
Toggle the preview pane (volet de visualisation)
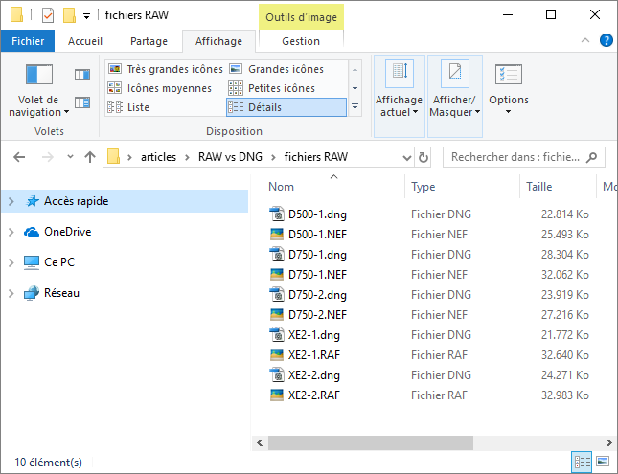pos(82,75)
